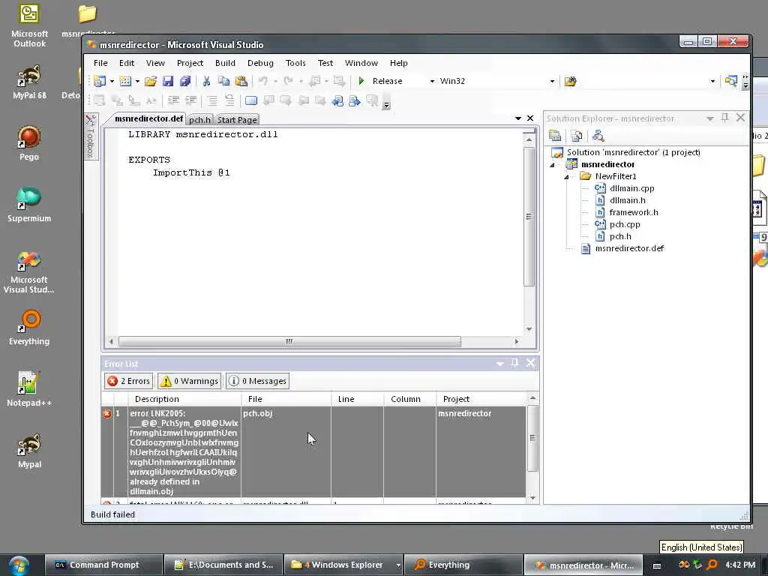Toggle auto-hide pin on Error List panel

point(514,363)
